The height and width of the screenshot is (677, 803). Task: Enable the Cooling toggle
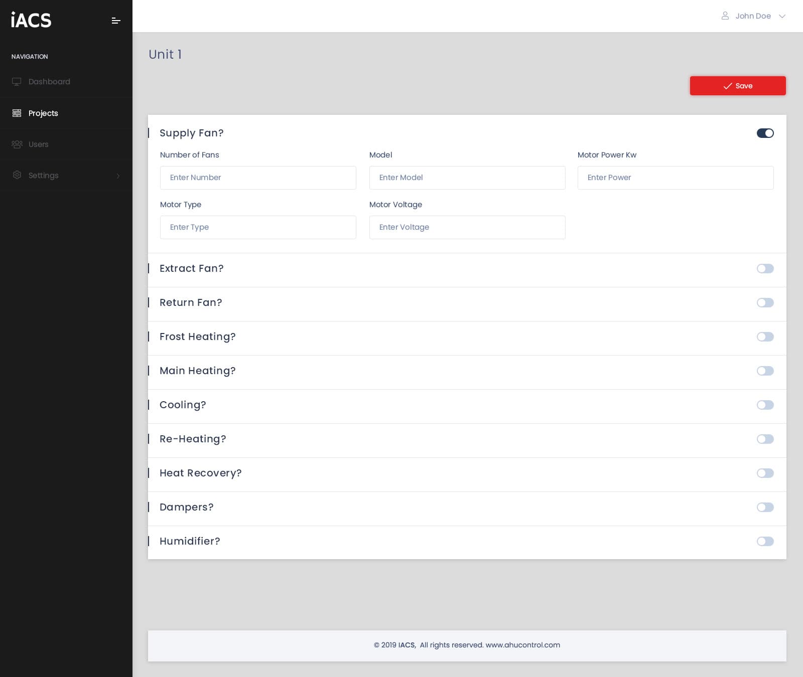pyautogui.click(x=765, y=405)
